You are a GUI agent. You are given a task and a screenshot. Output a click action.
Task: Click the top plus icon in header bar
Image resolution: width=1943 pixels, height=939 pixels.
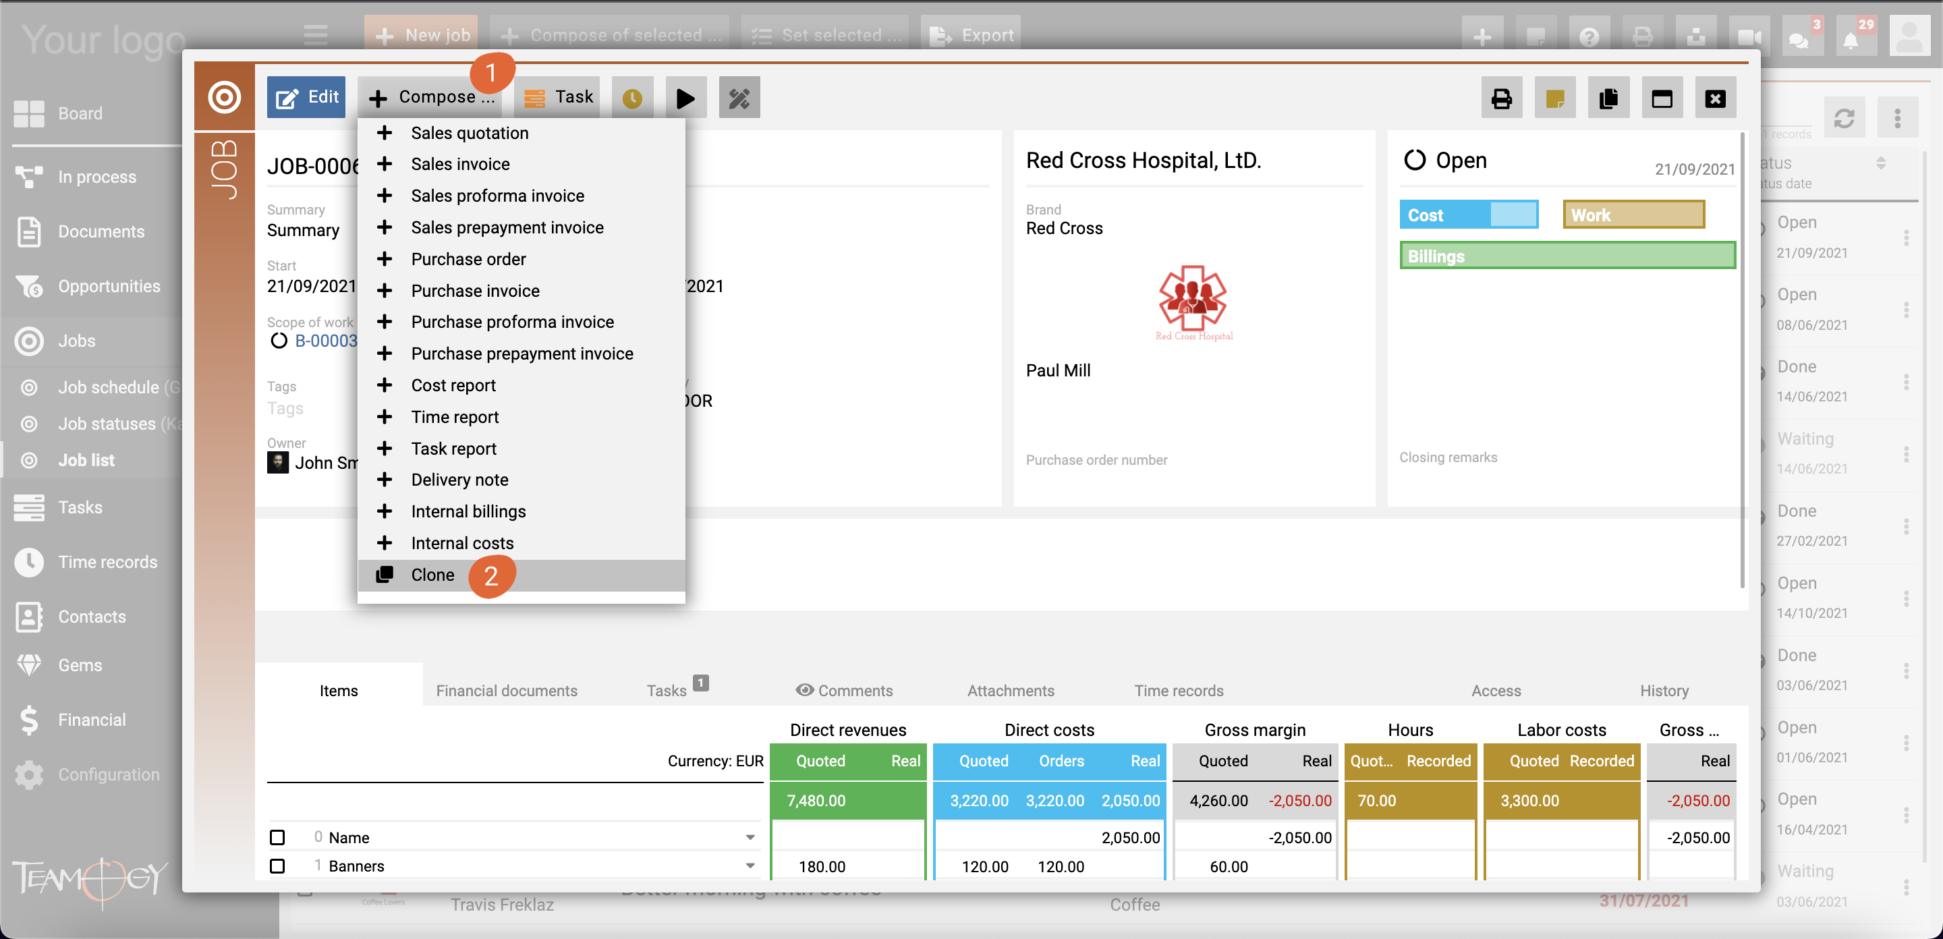[1482, 36]
